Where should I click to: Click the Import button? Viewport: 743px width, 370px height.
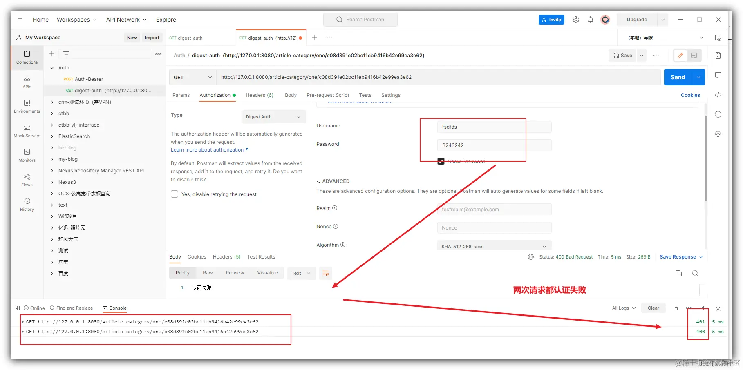(x=152, y=38)
